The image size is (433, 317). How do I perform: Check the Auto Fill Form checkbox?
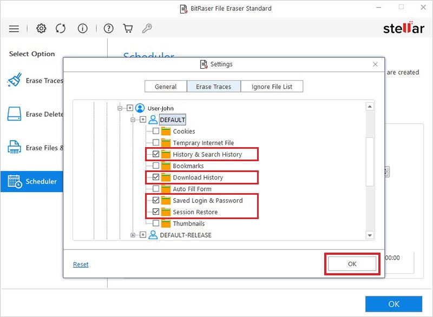pos(156,188)
